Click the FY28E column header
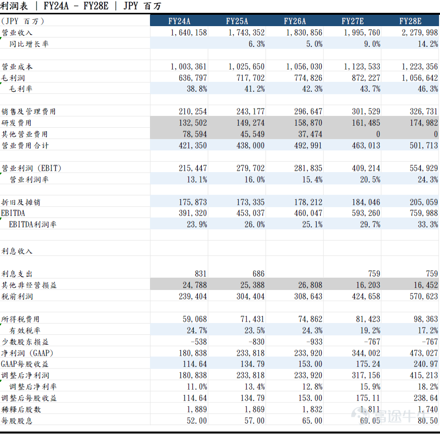 pyautogui.click(x=410, y=21)
